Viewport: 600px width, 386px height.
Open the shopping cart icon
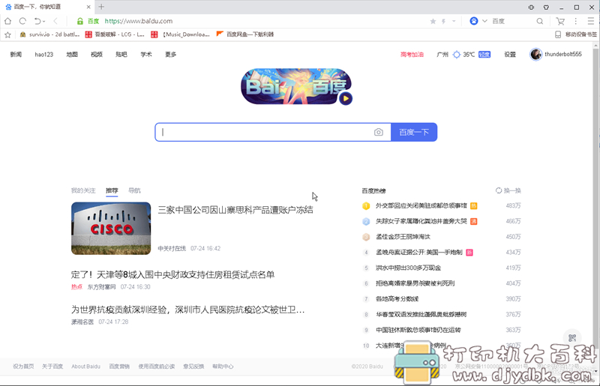click(560, 21)
